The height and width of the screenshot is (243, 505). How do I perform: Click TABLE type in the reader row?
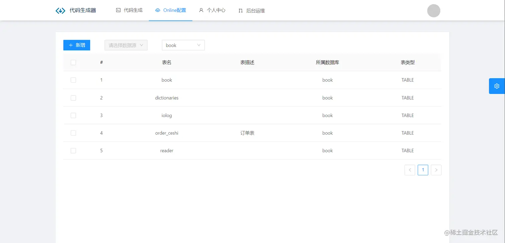click(408, 151)
